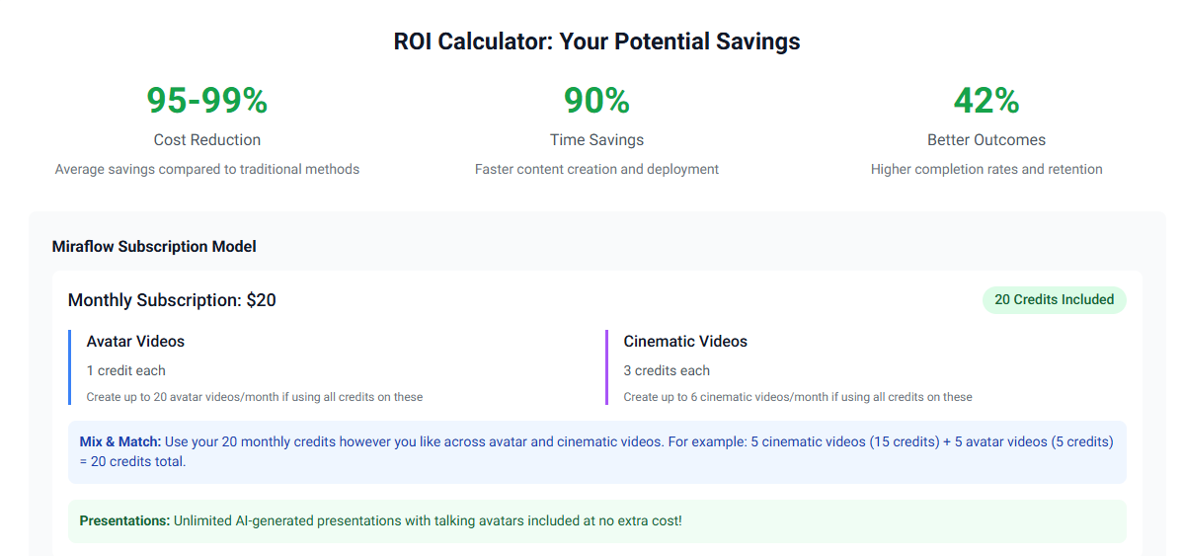Click the average savings description text
The image size is (1183, 556).
pos(207,170)
